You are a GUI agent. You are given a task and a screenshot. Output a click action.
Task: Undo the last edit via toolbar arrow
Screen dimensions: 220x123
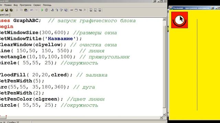(32, 10)
